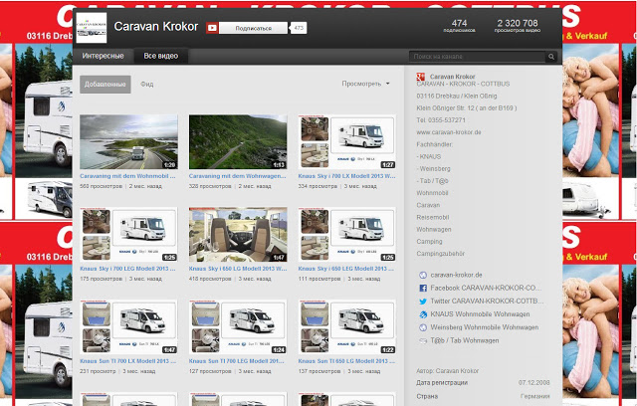Viewport: 637px width, 406px height.
Task: Open the Интересные tab
Action: [103, 56]
